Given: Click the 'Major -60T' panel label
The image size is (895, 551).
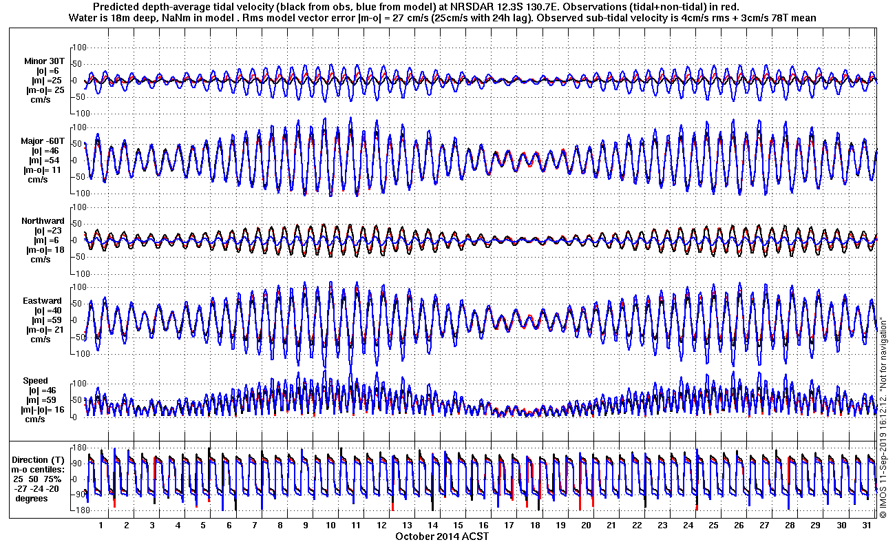Looking at the screenshot, I should tap(43, 141).
